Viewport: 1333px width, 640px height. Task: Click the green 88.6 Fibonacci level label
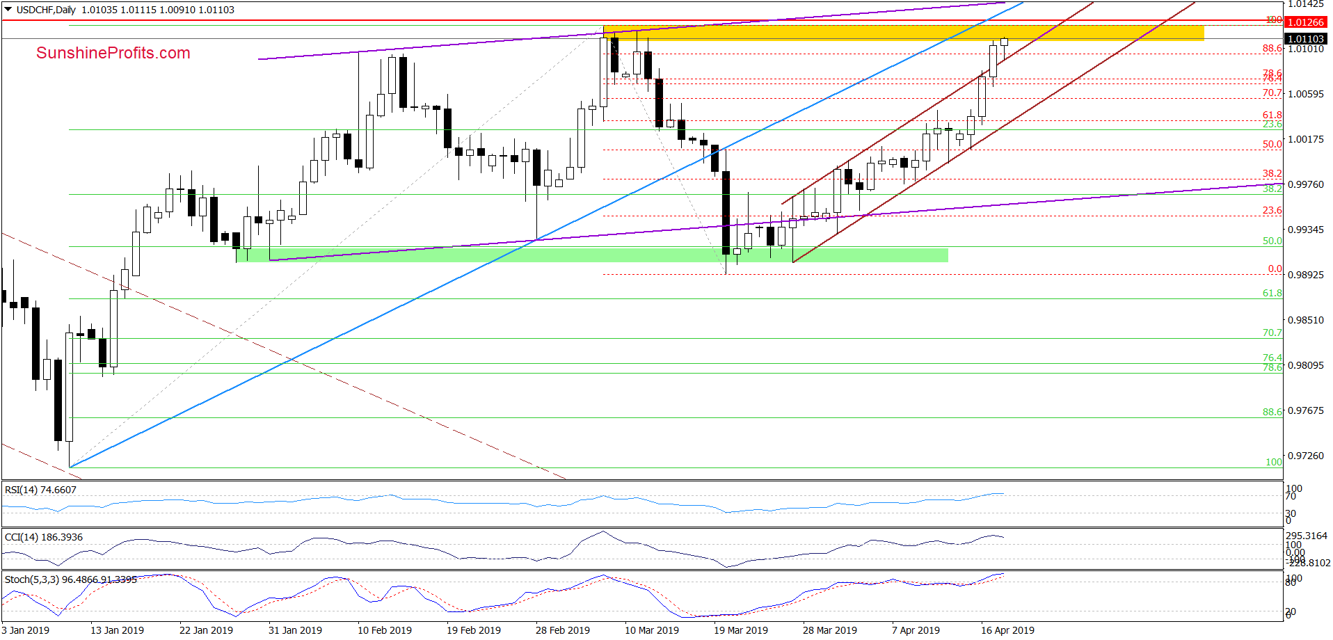pyautogui.click(x=1272, y=412)
